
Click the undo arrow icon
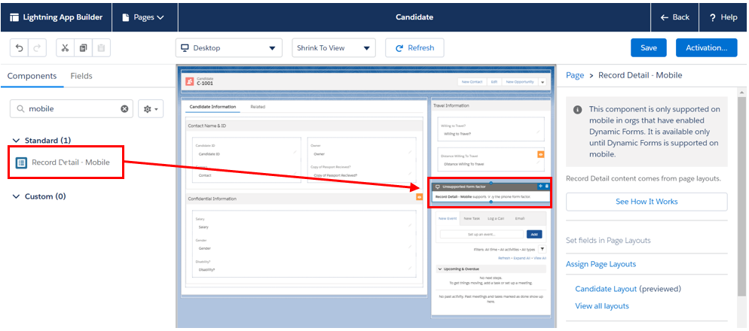[19, 48]
